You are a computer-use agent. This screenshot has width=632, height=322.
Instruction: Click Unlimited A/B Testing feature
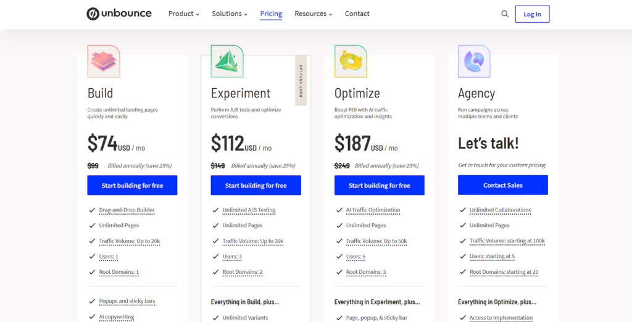click(249, 210)
